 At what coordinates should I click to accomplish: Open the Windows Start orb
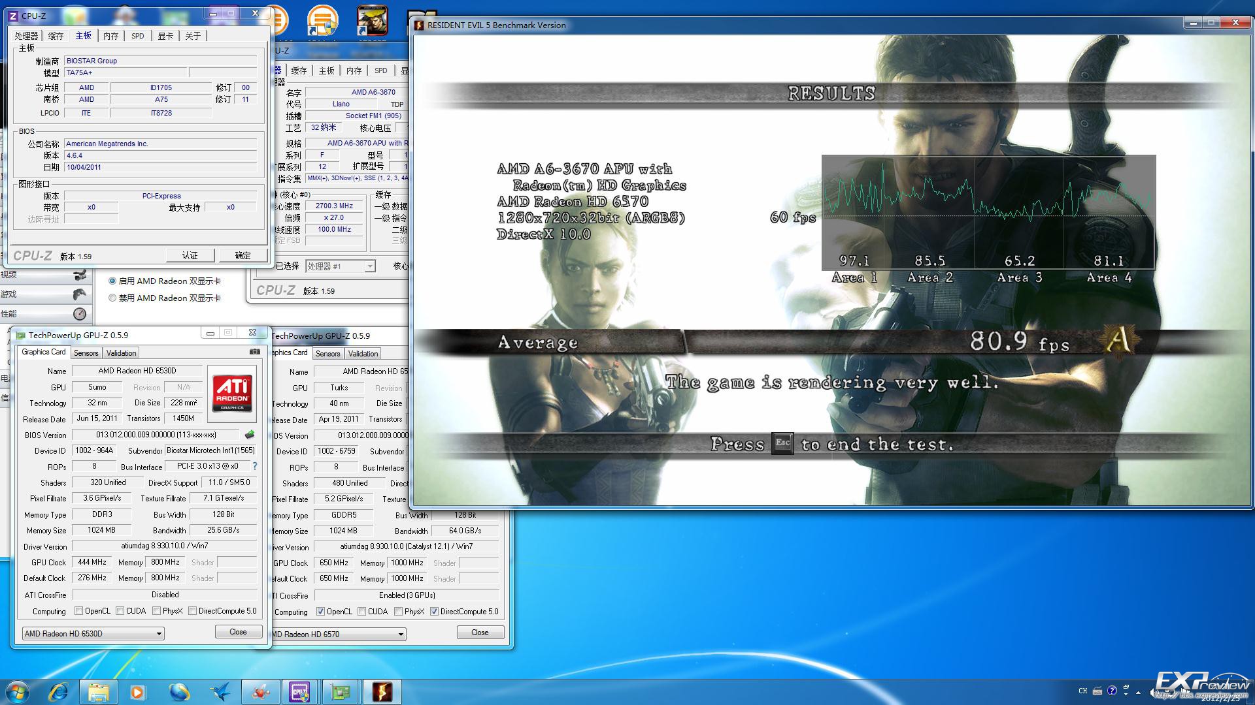coord(18,691)
